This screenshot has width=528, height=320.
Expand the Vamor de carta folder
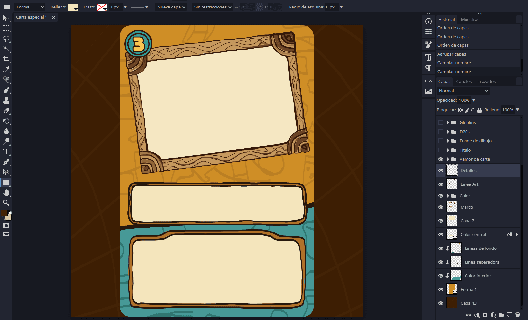tap(448, 159)
